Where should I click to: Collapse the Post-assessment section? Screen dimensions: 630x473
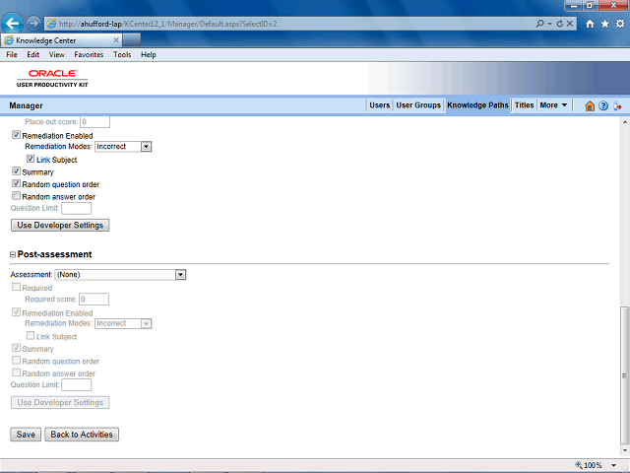pyautogui.click(x=13, y=254)
